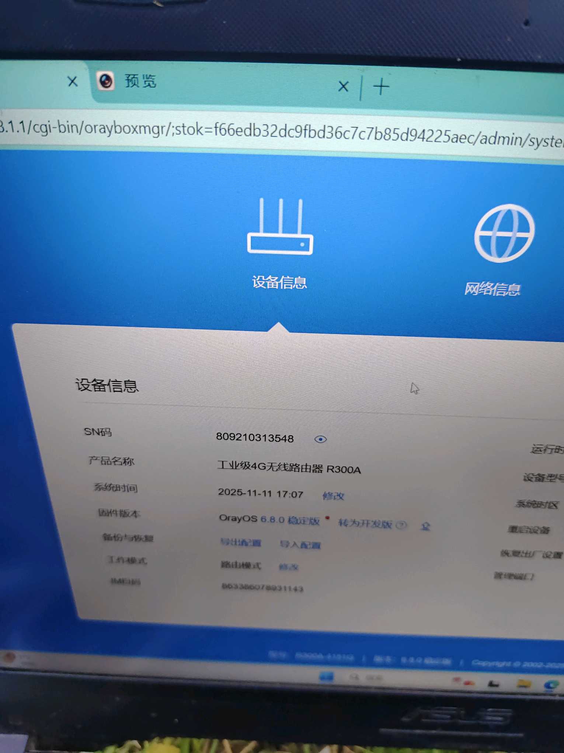Open Microsoft Edge from the taskbar
Screen dimensions: 564x753
[551, 685]
